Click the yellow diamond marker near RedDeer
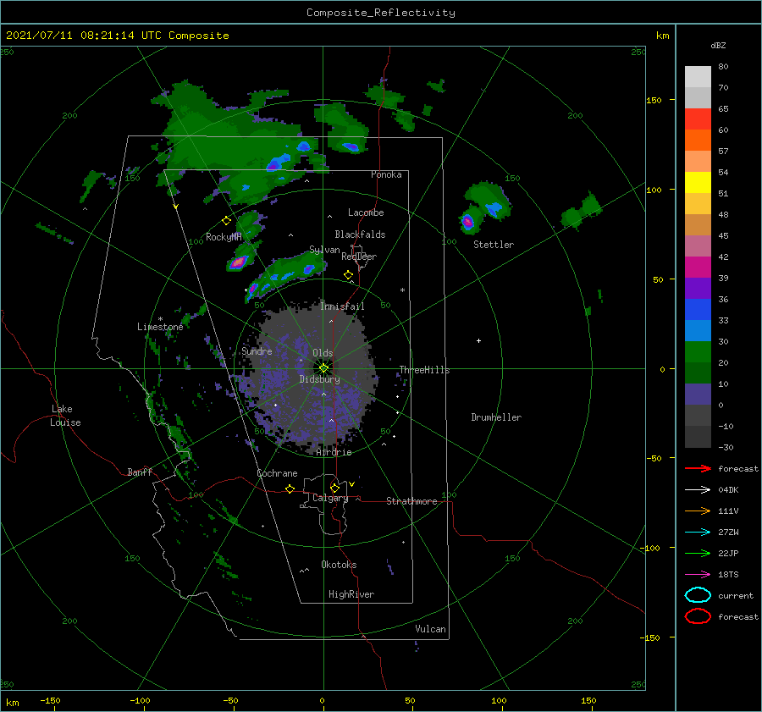The image size is (762, 712). [x=348, y=275]
